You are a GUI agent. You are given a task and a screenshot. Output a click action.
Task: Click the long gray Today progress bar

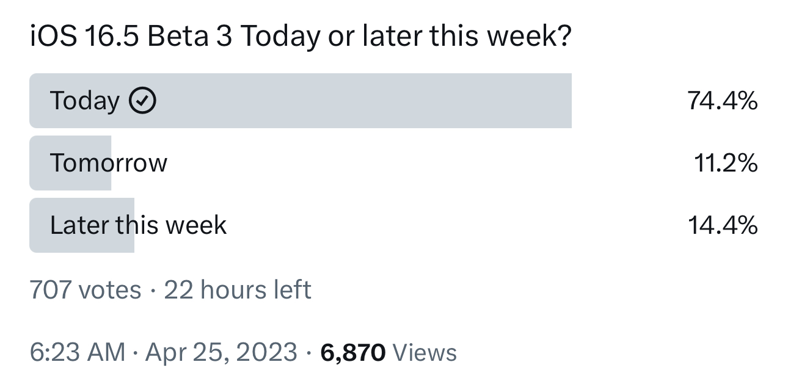pyautogui.click(x=301, y=101)
